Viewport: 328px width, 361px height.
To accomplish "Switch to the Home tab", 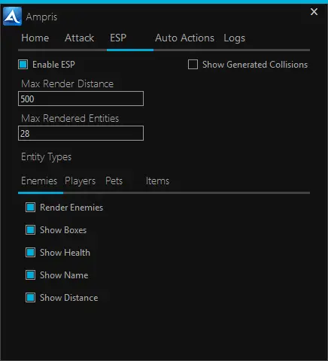I will (35, 38).
